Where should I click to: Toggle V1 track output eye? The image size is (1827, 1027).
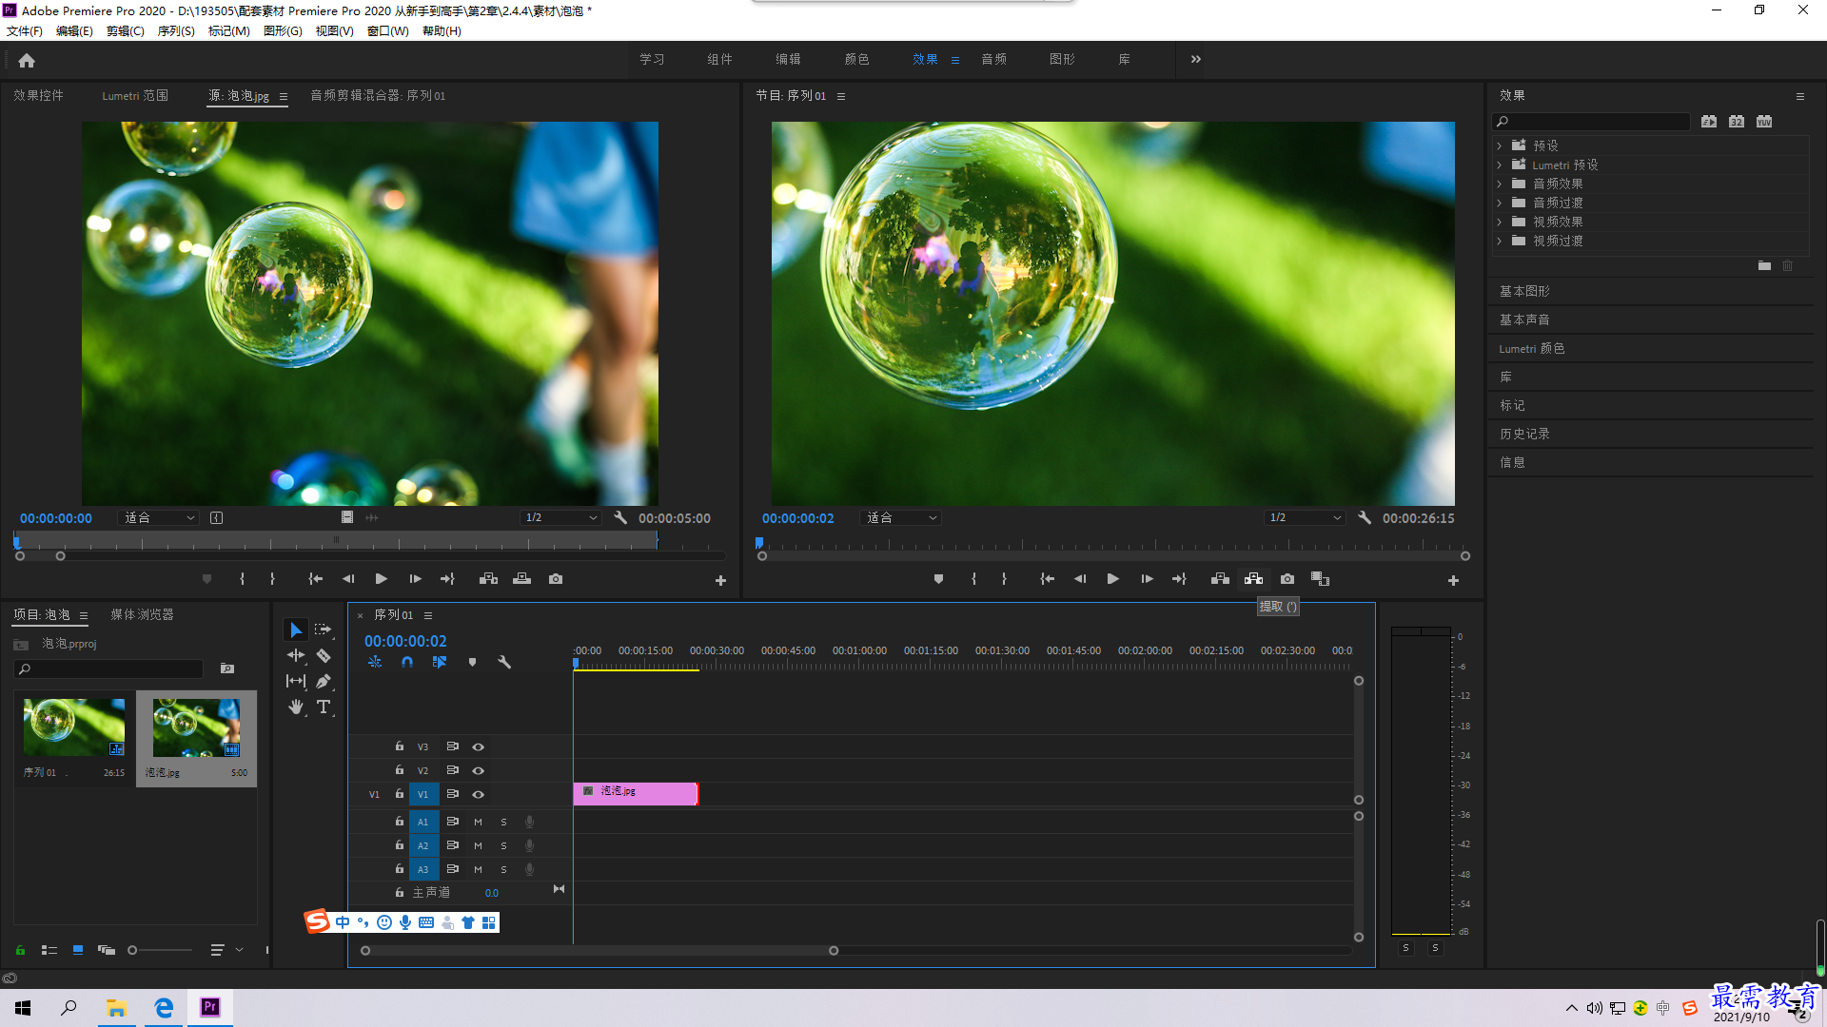pos(479,795)
